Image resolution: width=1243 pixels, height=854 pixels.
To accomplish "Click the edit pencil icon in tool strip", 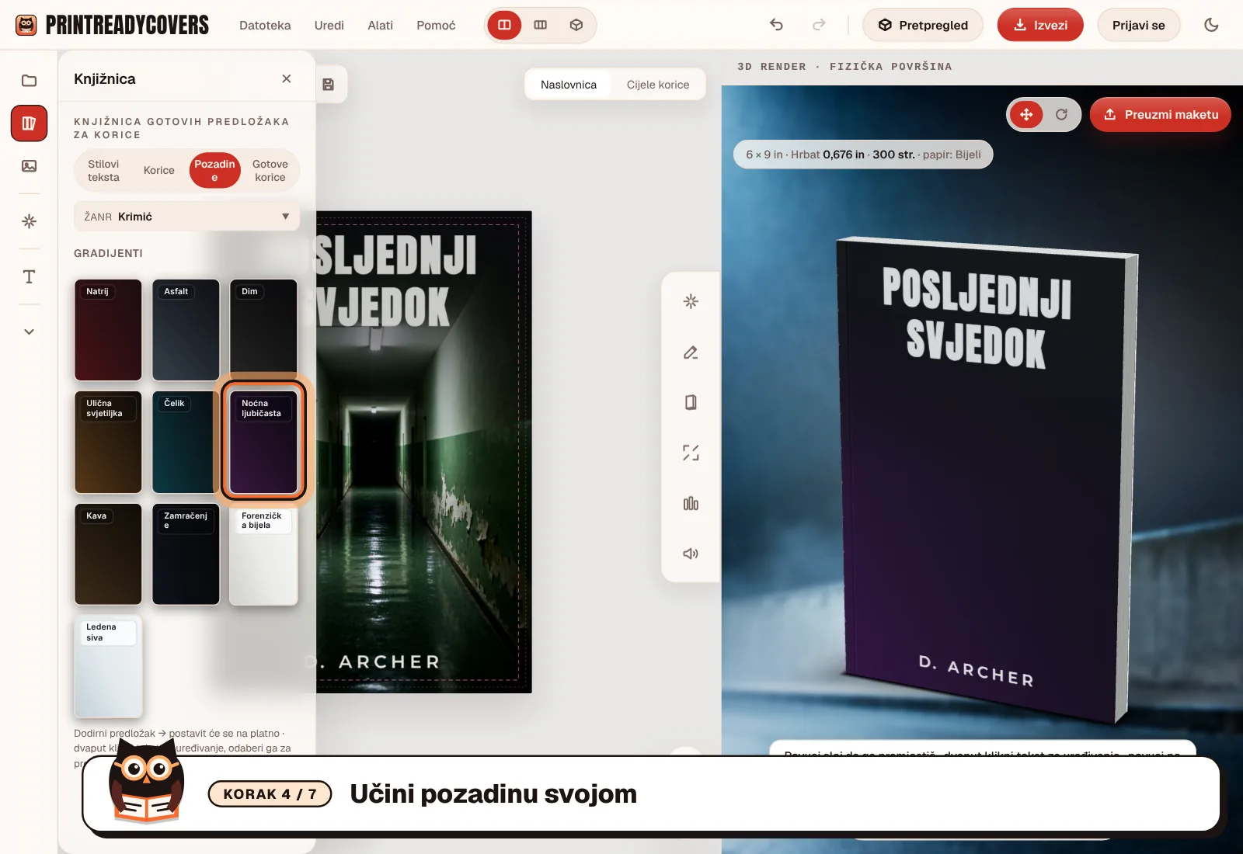I will (691, 352).
